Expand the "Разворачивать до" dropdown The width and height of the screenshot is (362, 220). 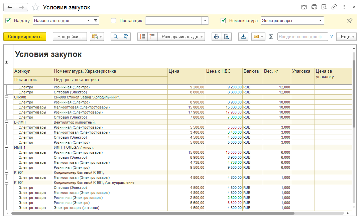[183, 37]
